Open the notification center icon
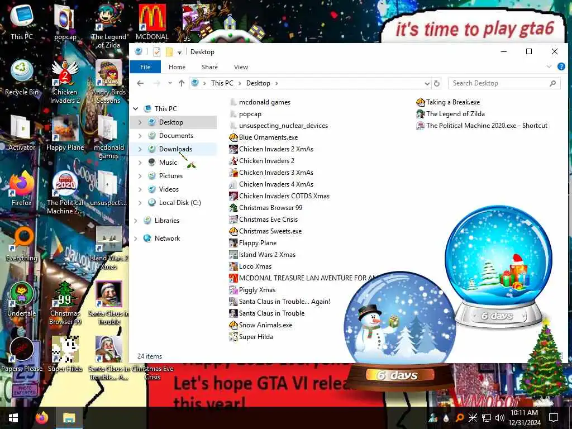572x429 pixels. [554, 418]
